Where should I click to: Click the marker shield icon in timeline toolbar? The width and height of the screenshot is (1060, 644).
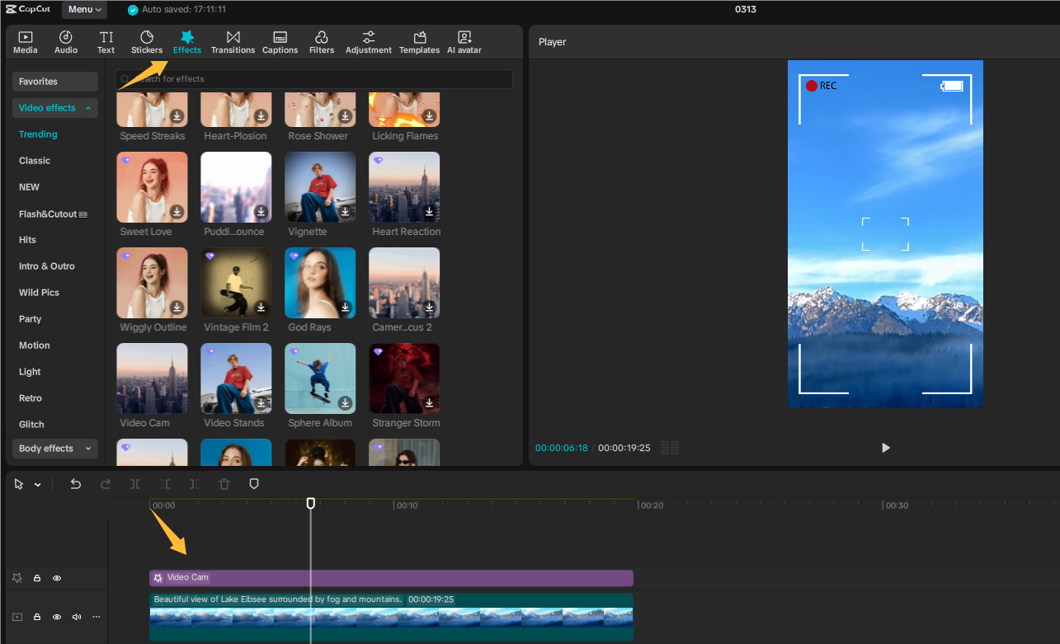pyautogui.click(x=254, y=484)
